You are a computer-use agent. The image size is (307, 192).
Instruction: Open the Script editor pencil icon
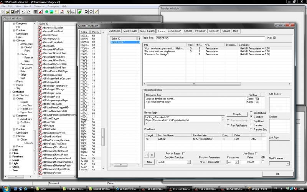[96, 12]
